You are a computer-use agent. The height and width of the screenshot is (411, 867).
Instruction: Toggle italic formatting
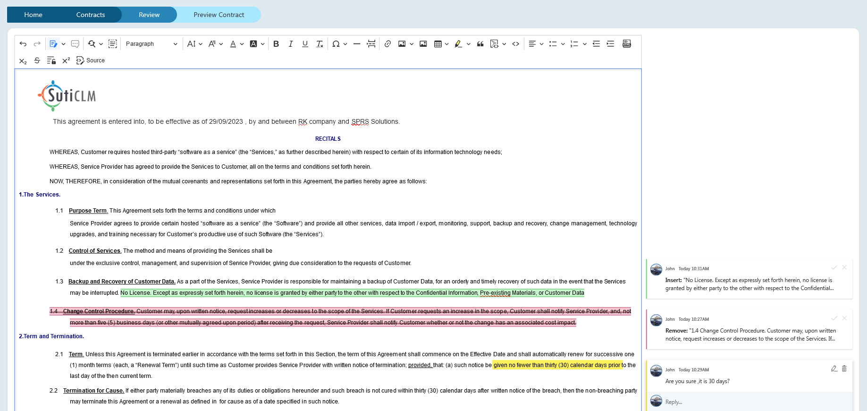pos(291,44)
